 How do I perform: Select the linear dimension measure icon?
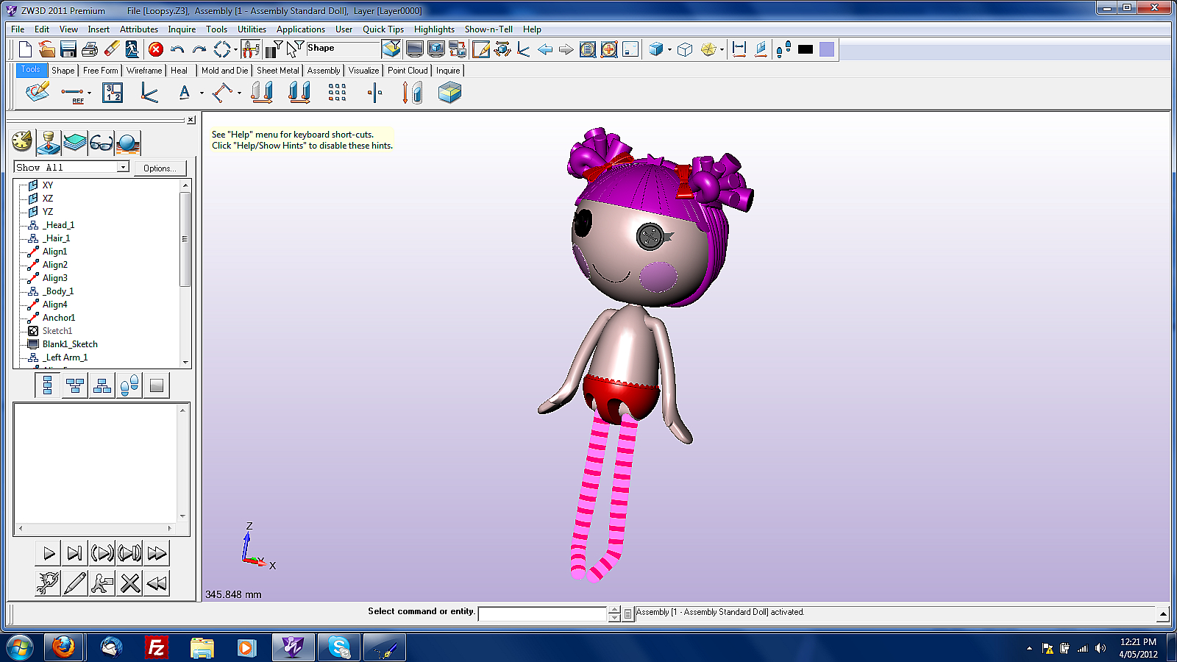pos(739,49)
